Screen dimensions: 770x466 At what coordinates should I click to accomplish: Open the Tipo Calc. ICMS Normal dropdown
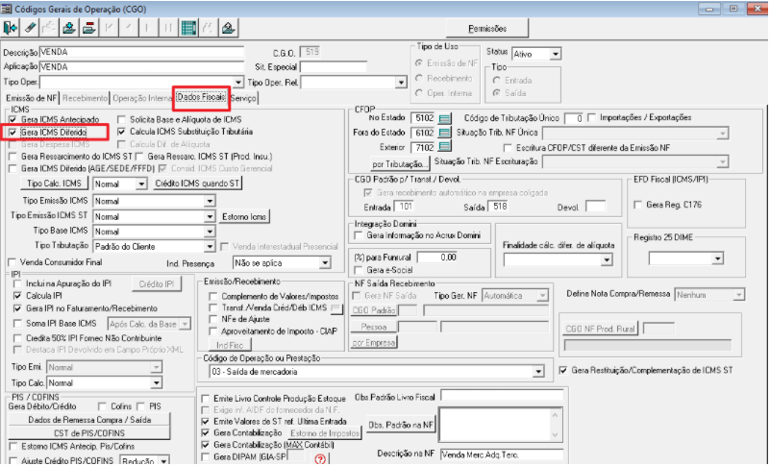(141, 184)
